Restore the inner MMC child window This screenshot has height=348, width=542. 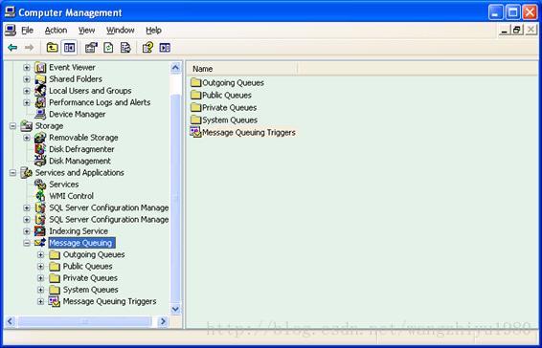(517, 30)
